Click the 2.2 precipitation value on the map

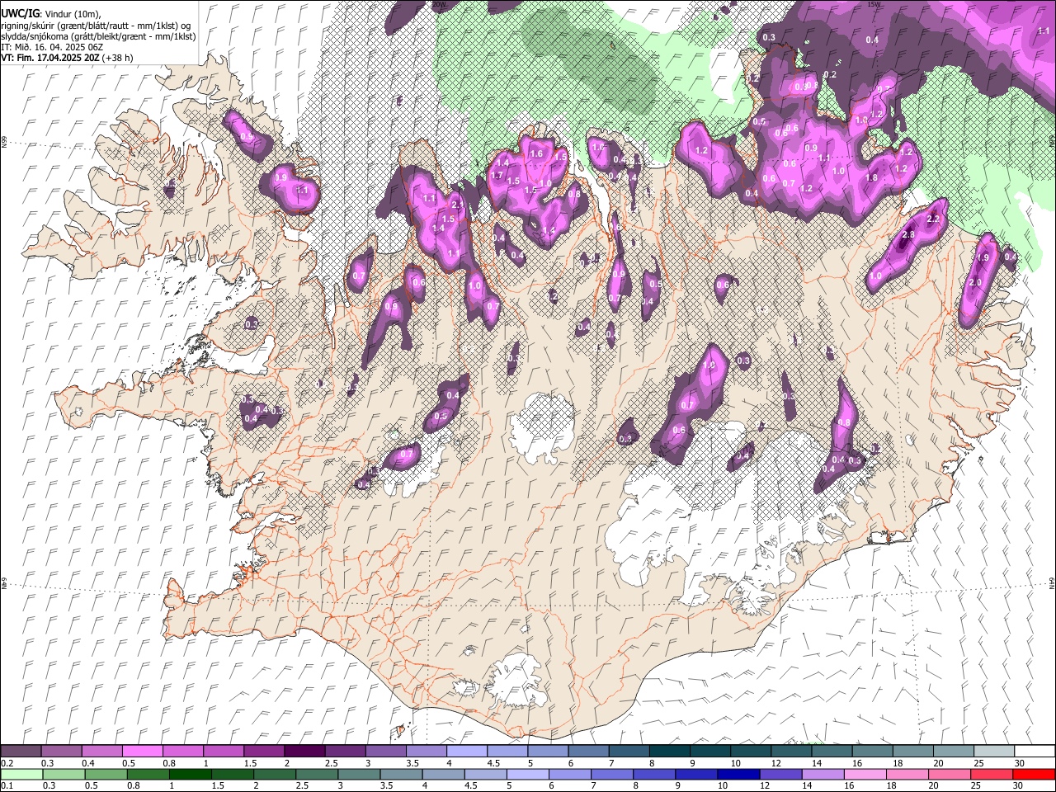pyautogui.click(x=934, y=219)
